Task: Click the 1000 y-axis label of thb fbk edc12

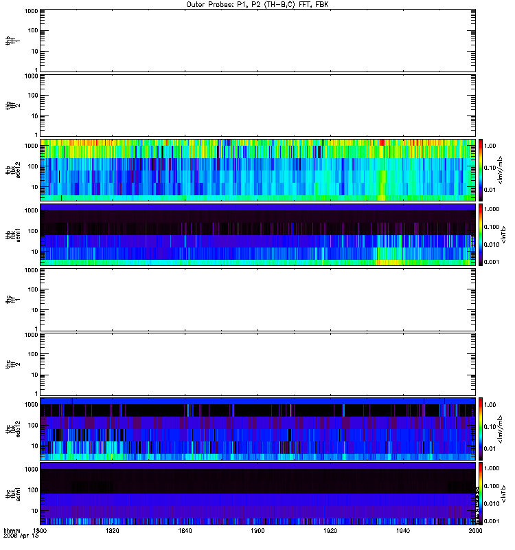Action: tap(31, 146)
